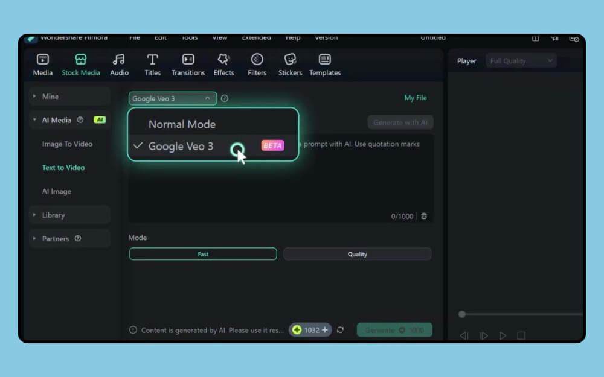The width and height of the screenshot is (604, 377).
Task: Select Fast mode
Action: pyautogui.click(x=202, y=253)
